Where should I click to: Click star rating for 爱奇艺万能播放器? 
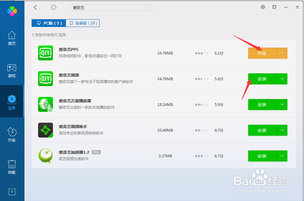[202, 105]
